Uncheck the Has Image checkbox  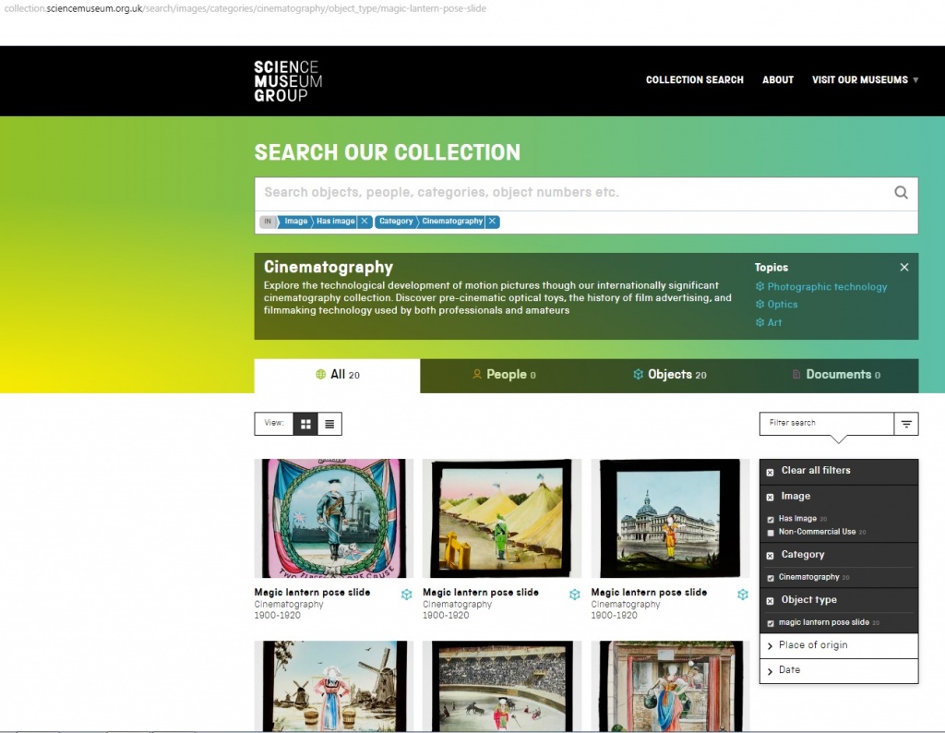pyautogui.click(x=771, y=520)
